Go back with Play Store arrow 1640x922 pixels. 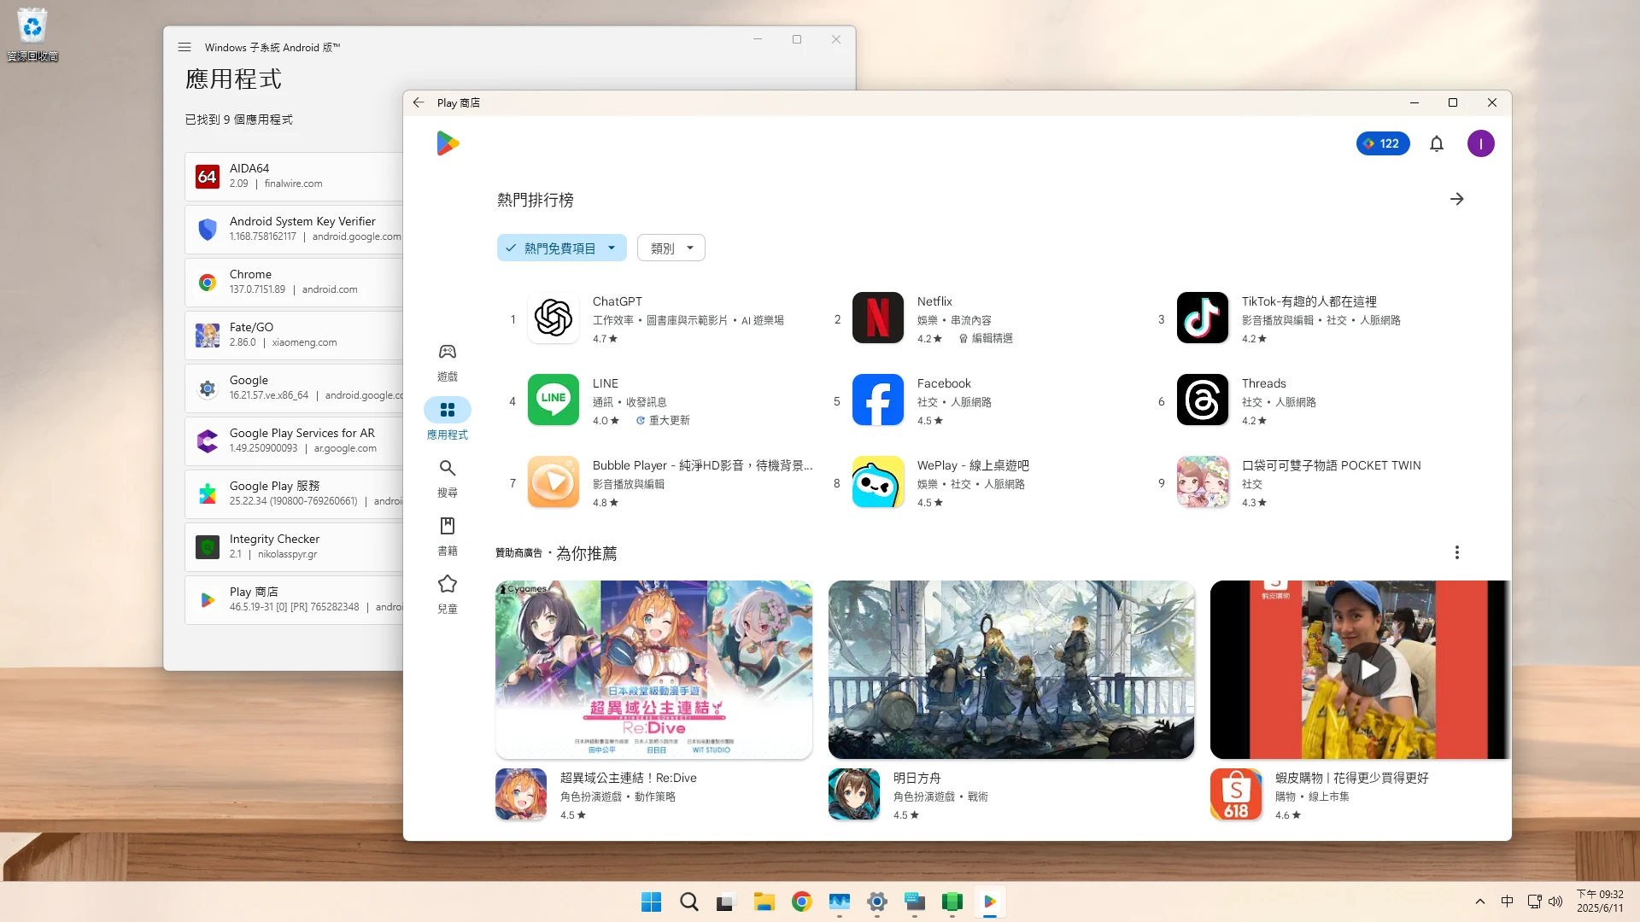419,102
